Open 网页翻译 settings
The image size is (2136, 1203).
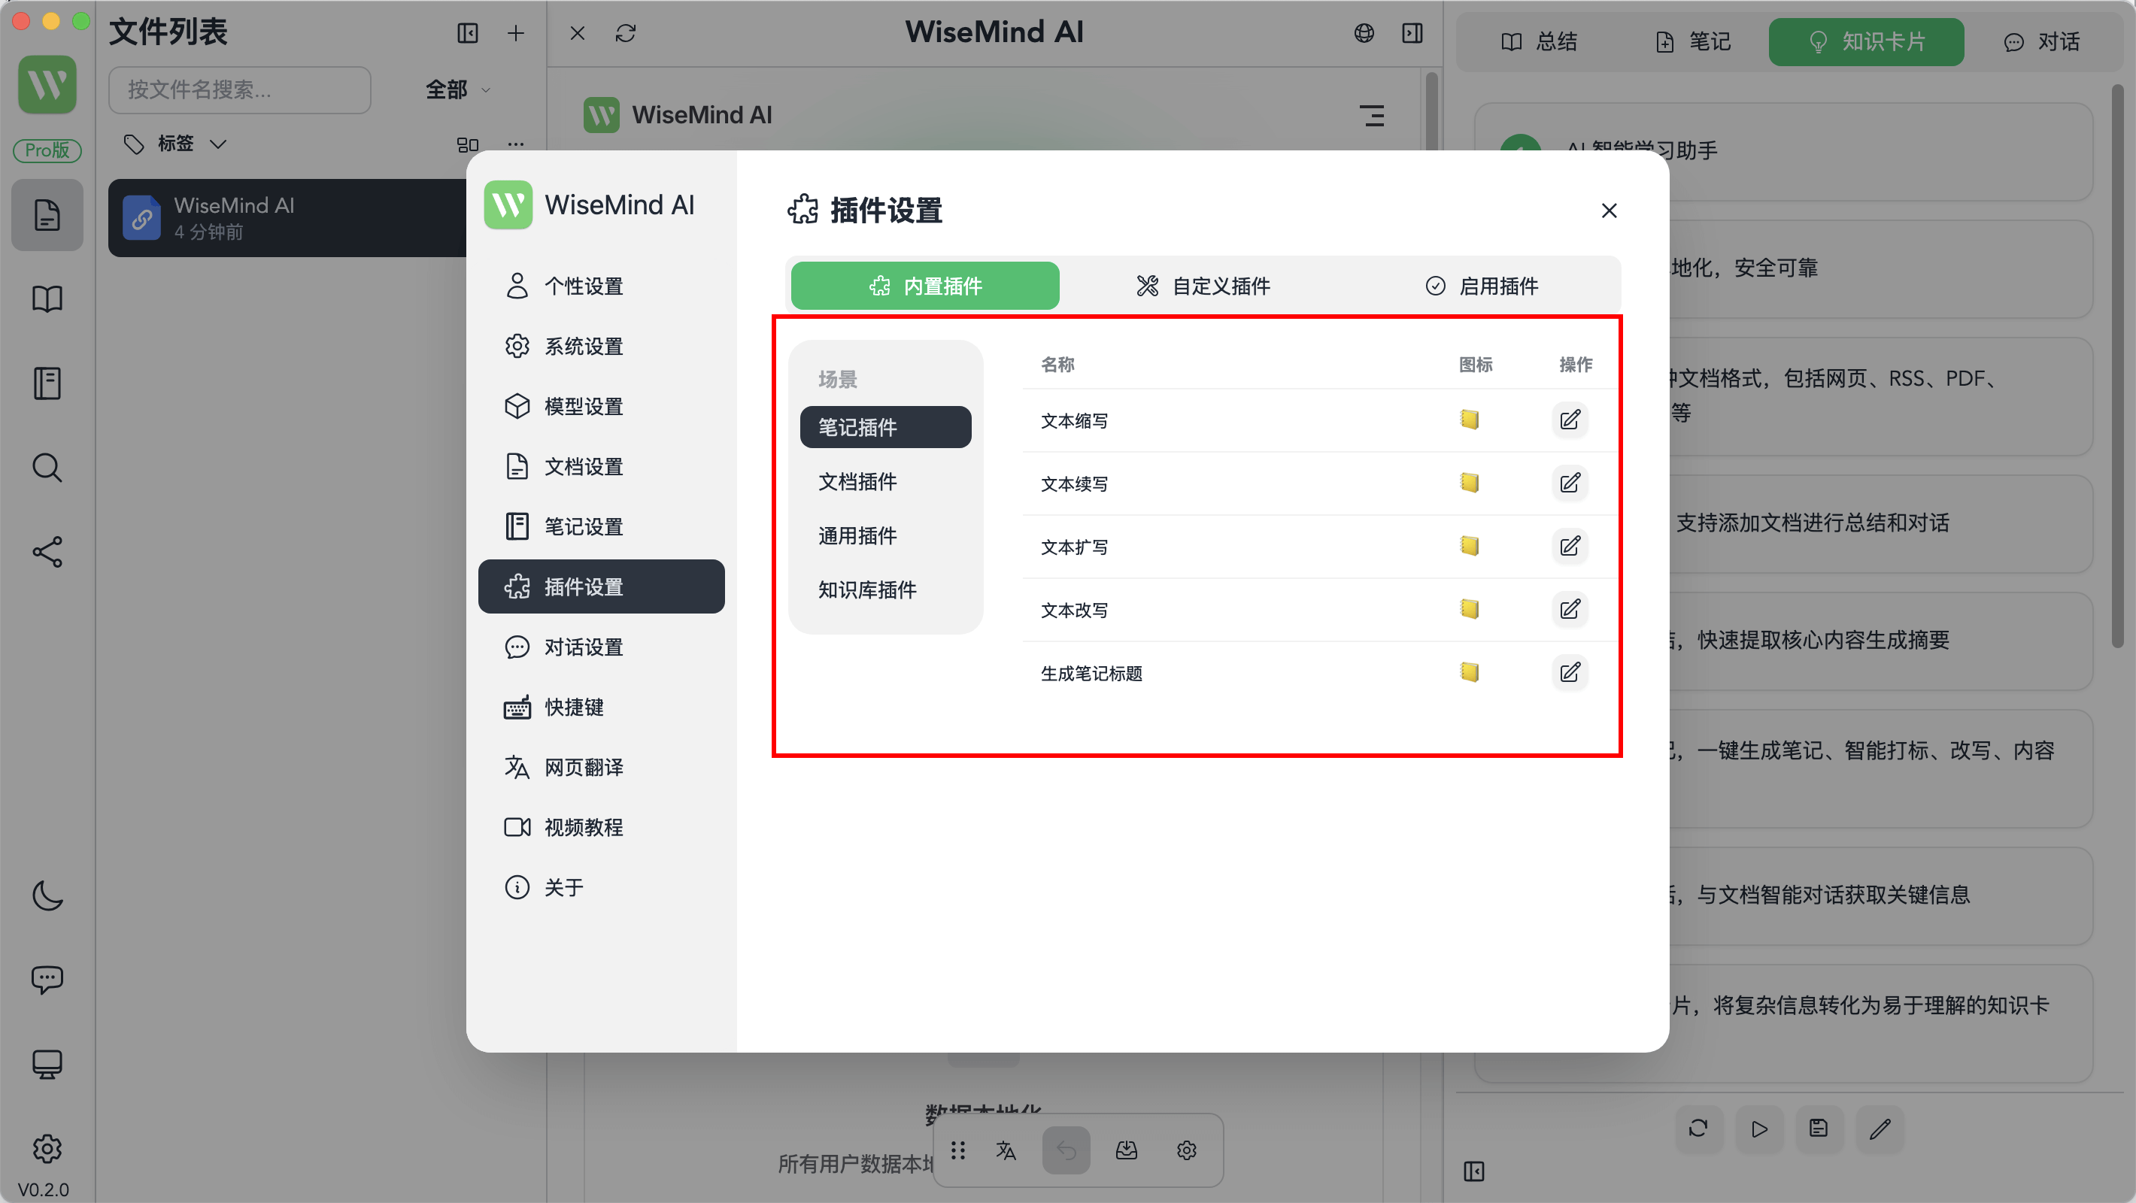tap(601, 768)
